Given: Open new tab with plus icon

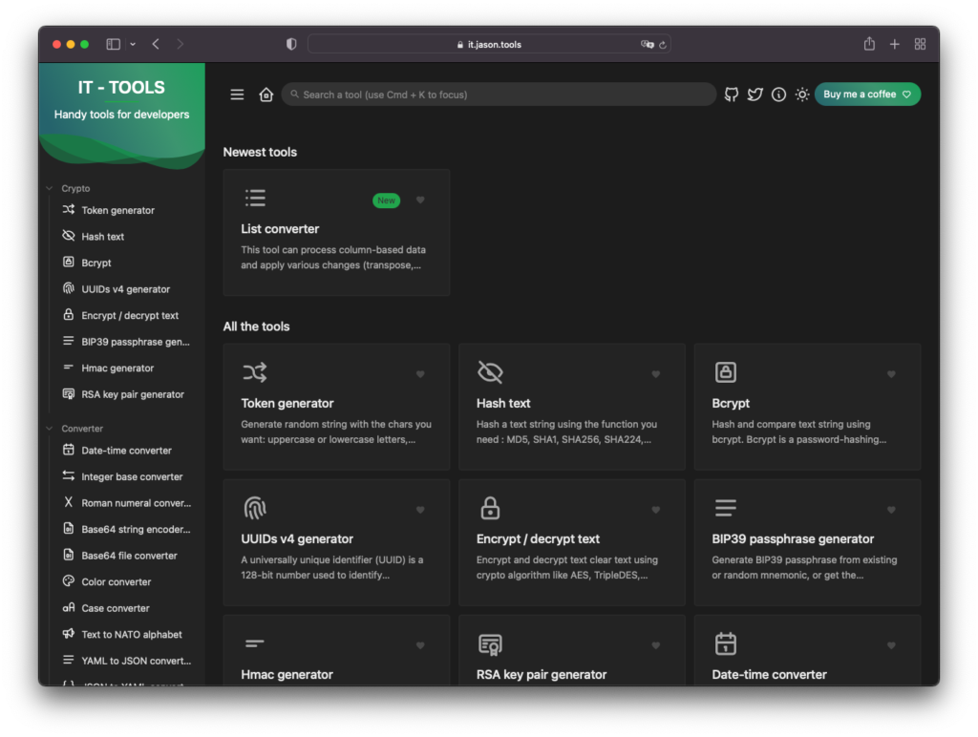Looking at the screenshot, I should tap(894, 44).
